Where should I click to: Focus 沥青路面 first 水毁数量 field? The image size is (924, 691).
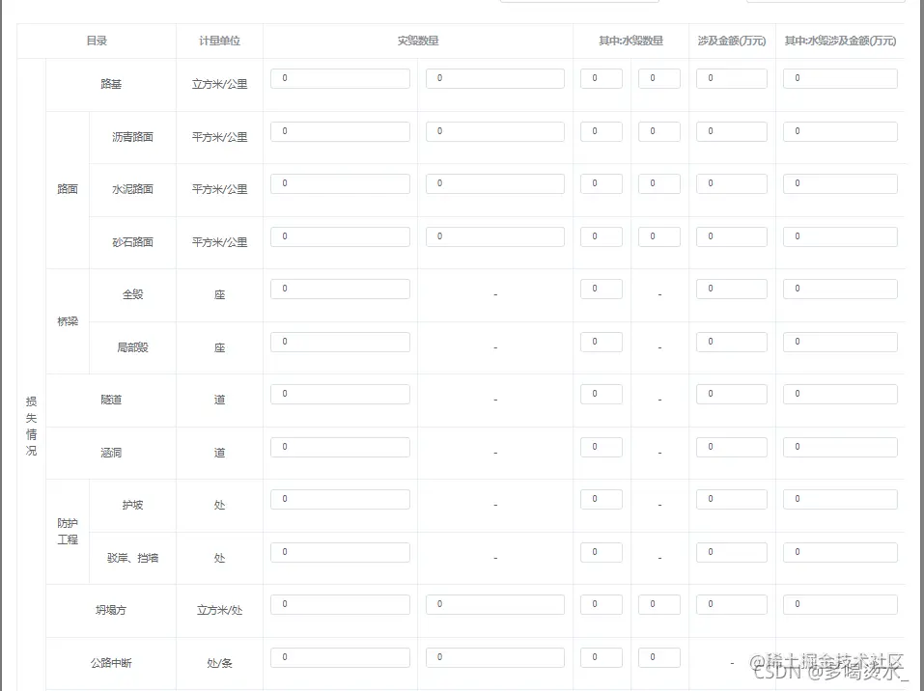[x=602, y=131]
